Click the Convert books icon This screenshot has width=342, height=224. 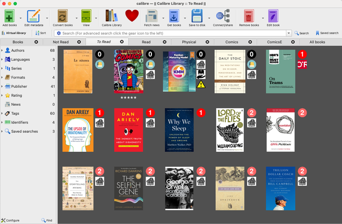(x=62, y=16)
